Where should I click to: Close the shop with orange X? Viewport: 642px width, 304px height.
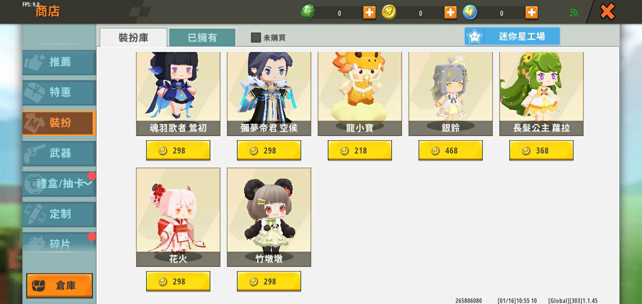(x=607, y=11)
